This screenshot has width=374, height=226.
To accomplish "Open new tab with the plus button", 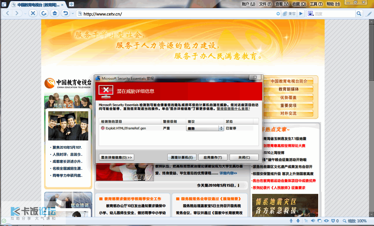I will [x=71, y=4].
